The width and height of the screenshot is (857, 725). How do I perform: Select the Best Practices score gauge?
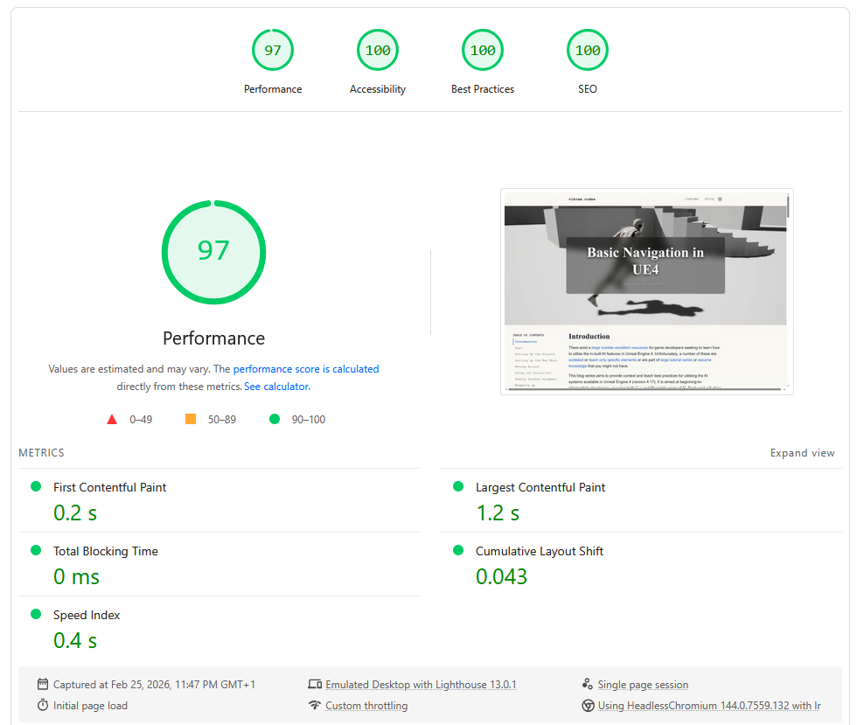pyautogui.click(x=483, y=50)
